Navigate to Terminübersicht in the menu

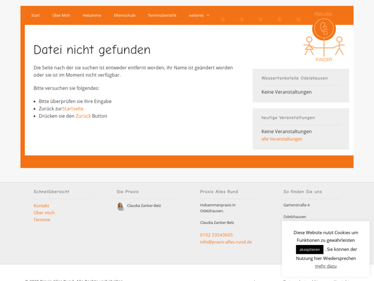tap(162, 16)
